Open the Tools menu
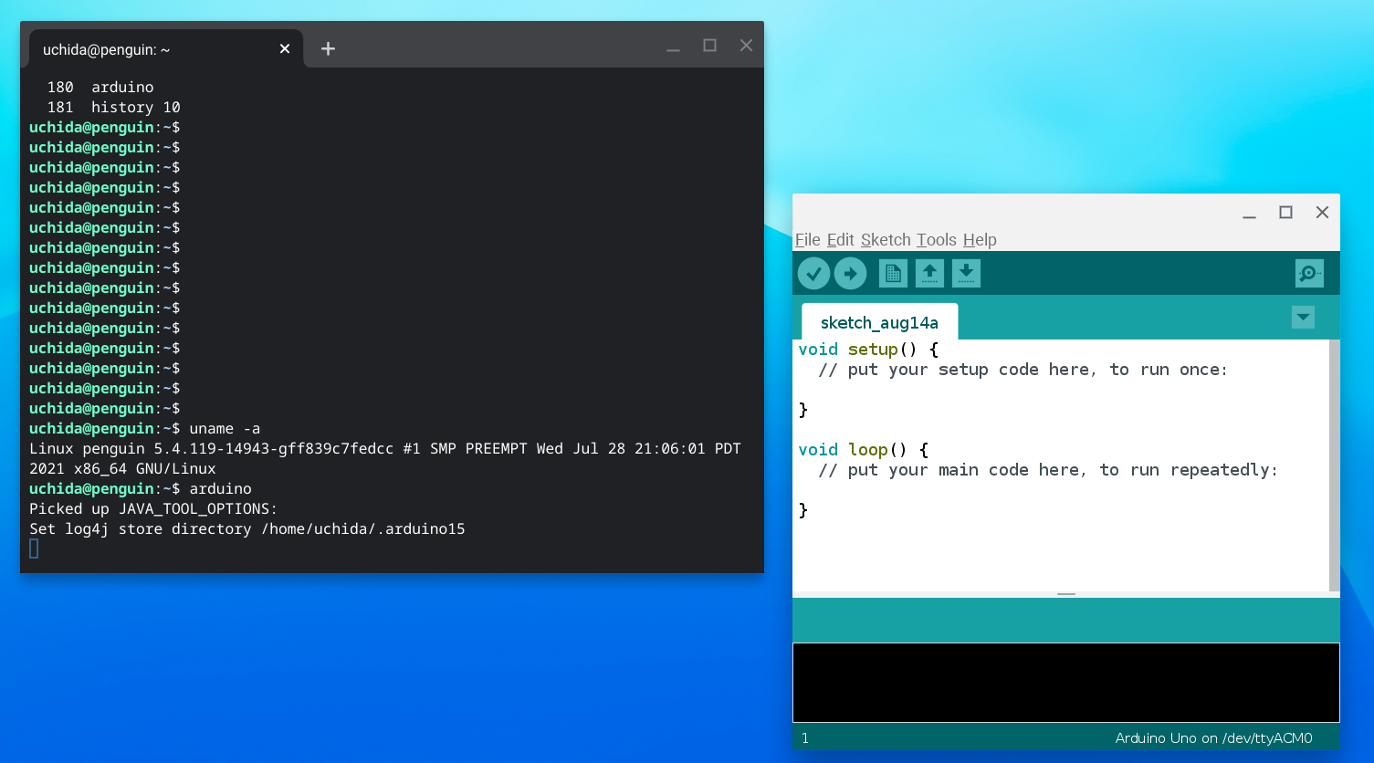Screen dimensions: 1374x763 pos(936,240)
